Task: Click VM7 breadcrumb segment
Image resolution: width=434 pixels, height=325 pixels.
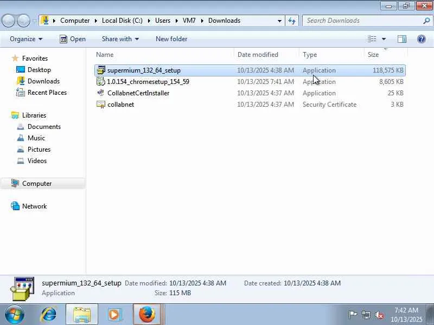Action: tap(189, 21)
